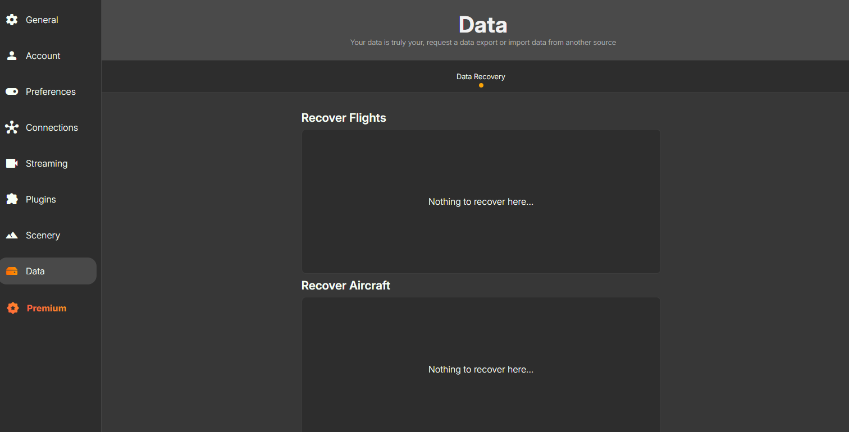Go to Preferences via sidebar text

(x=51, y=91)
